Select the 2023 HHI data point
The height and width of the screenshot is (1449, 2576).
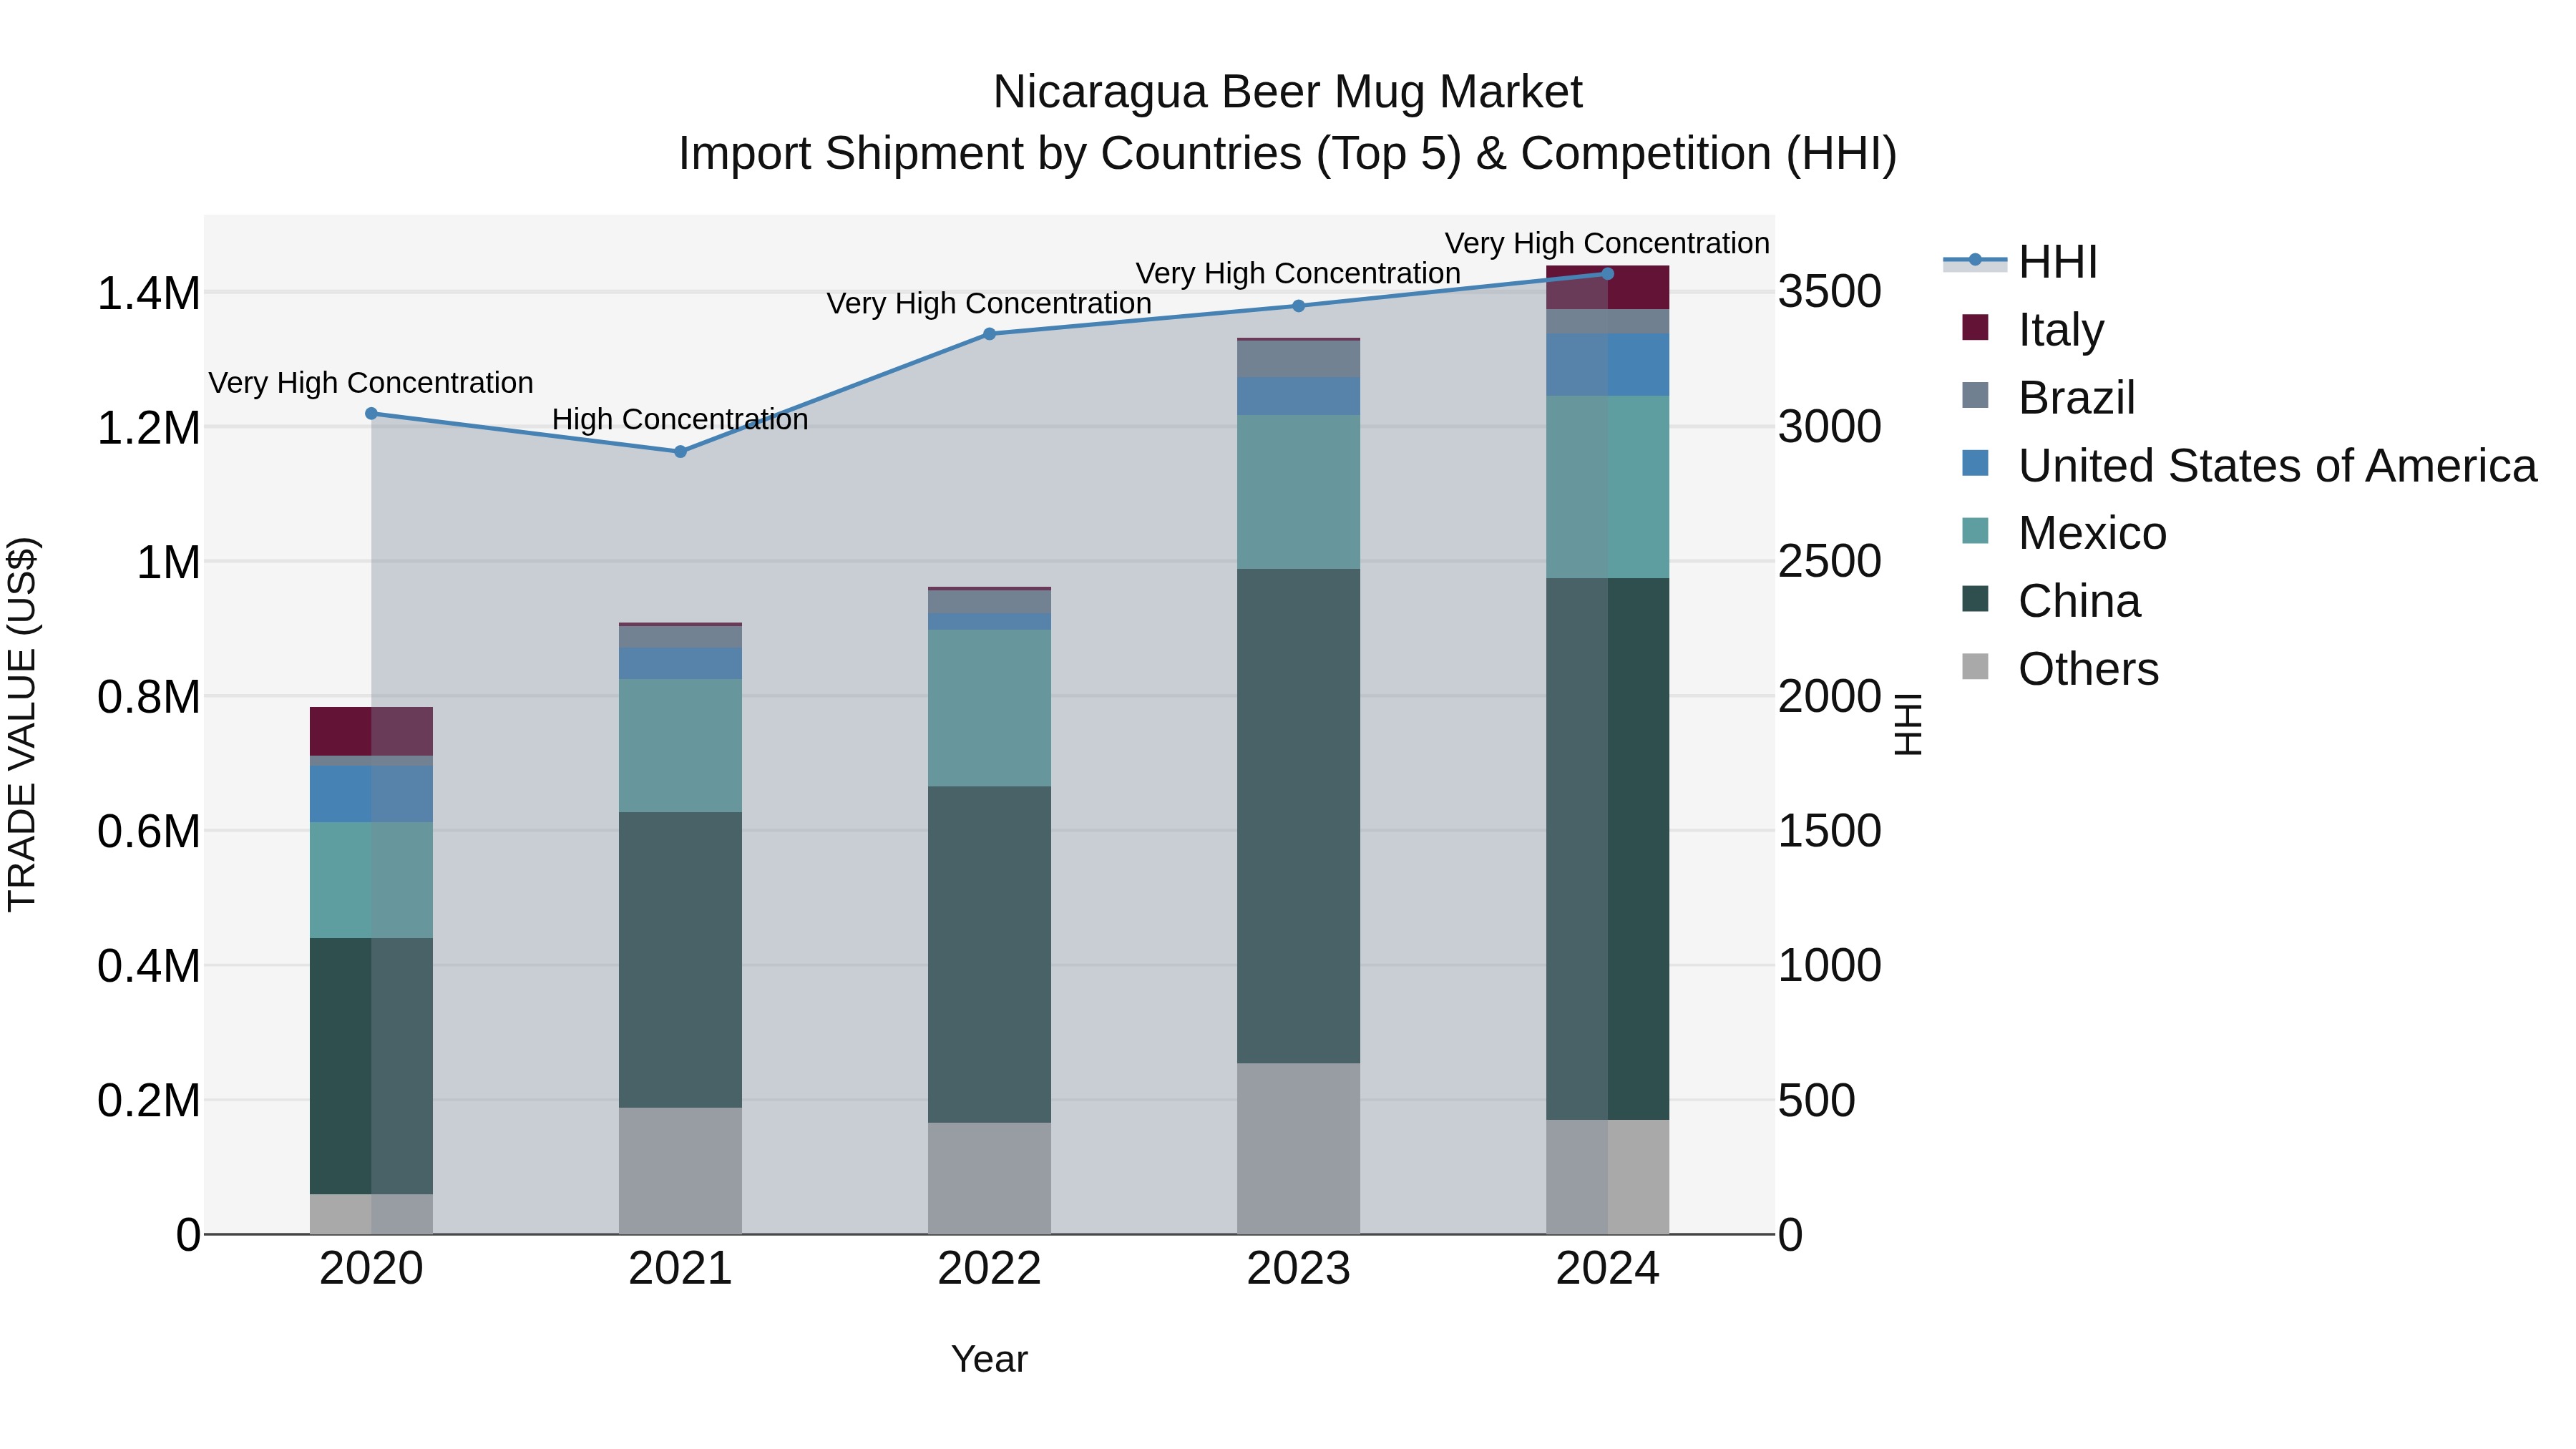tap(1298, 306)
